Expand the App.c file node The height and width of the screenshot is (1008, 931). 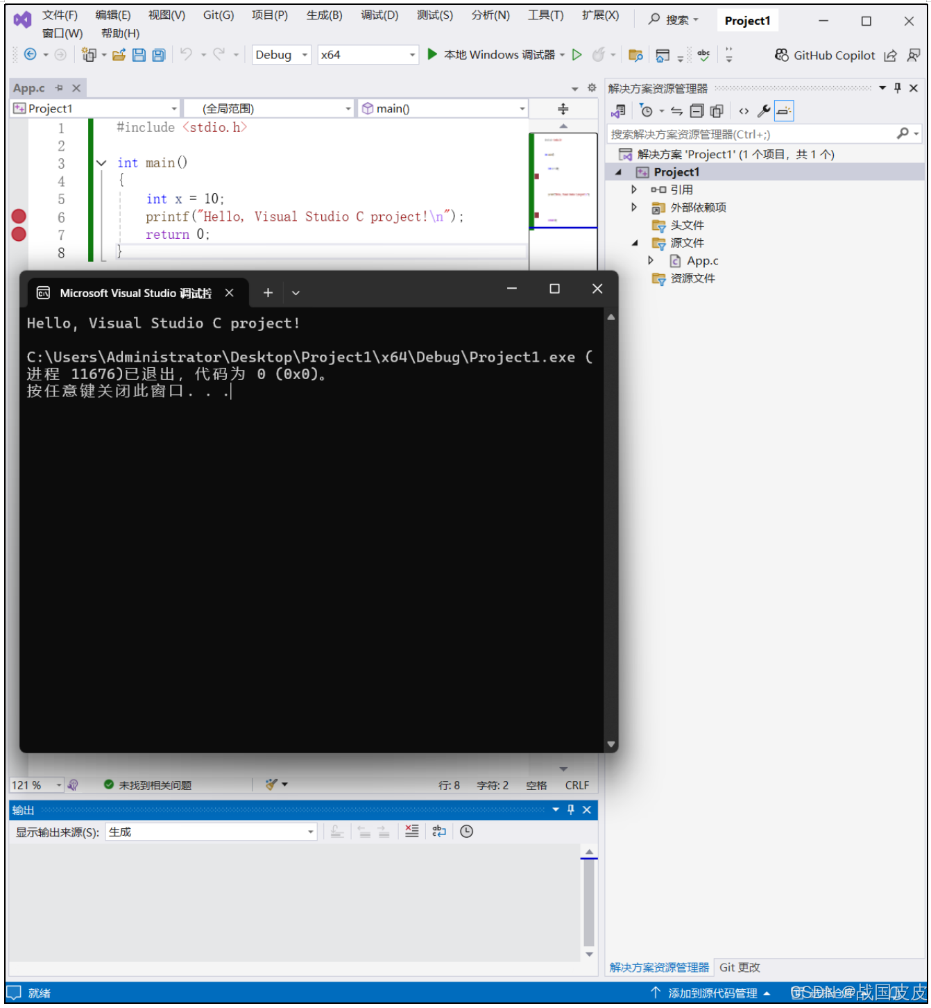[651, 261]
